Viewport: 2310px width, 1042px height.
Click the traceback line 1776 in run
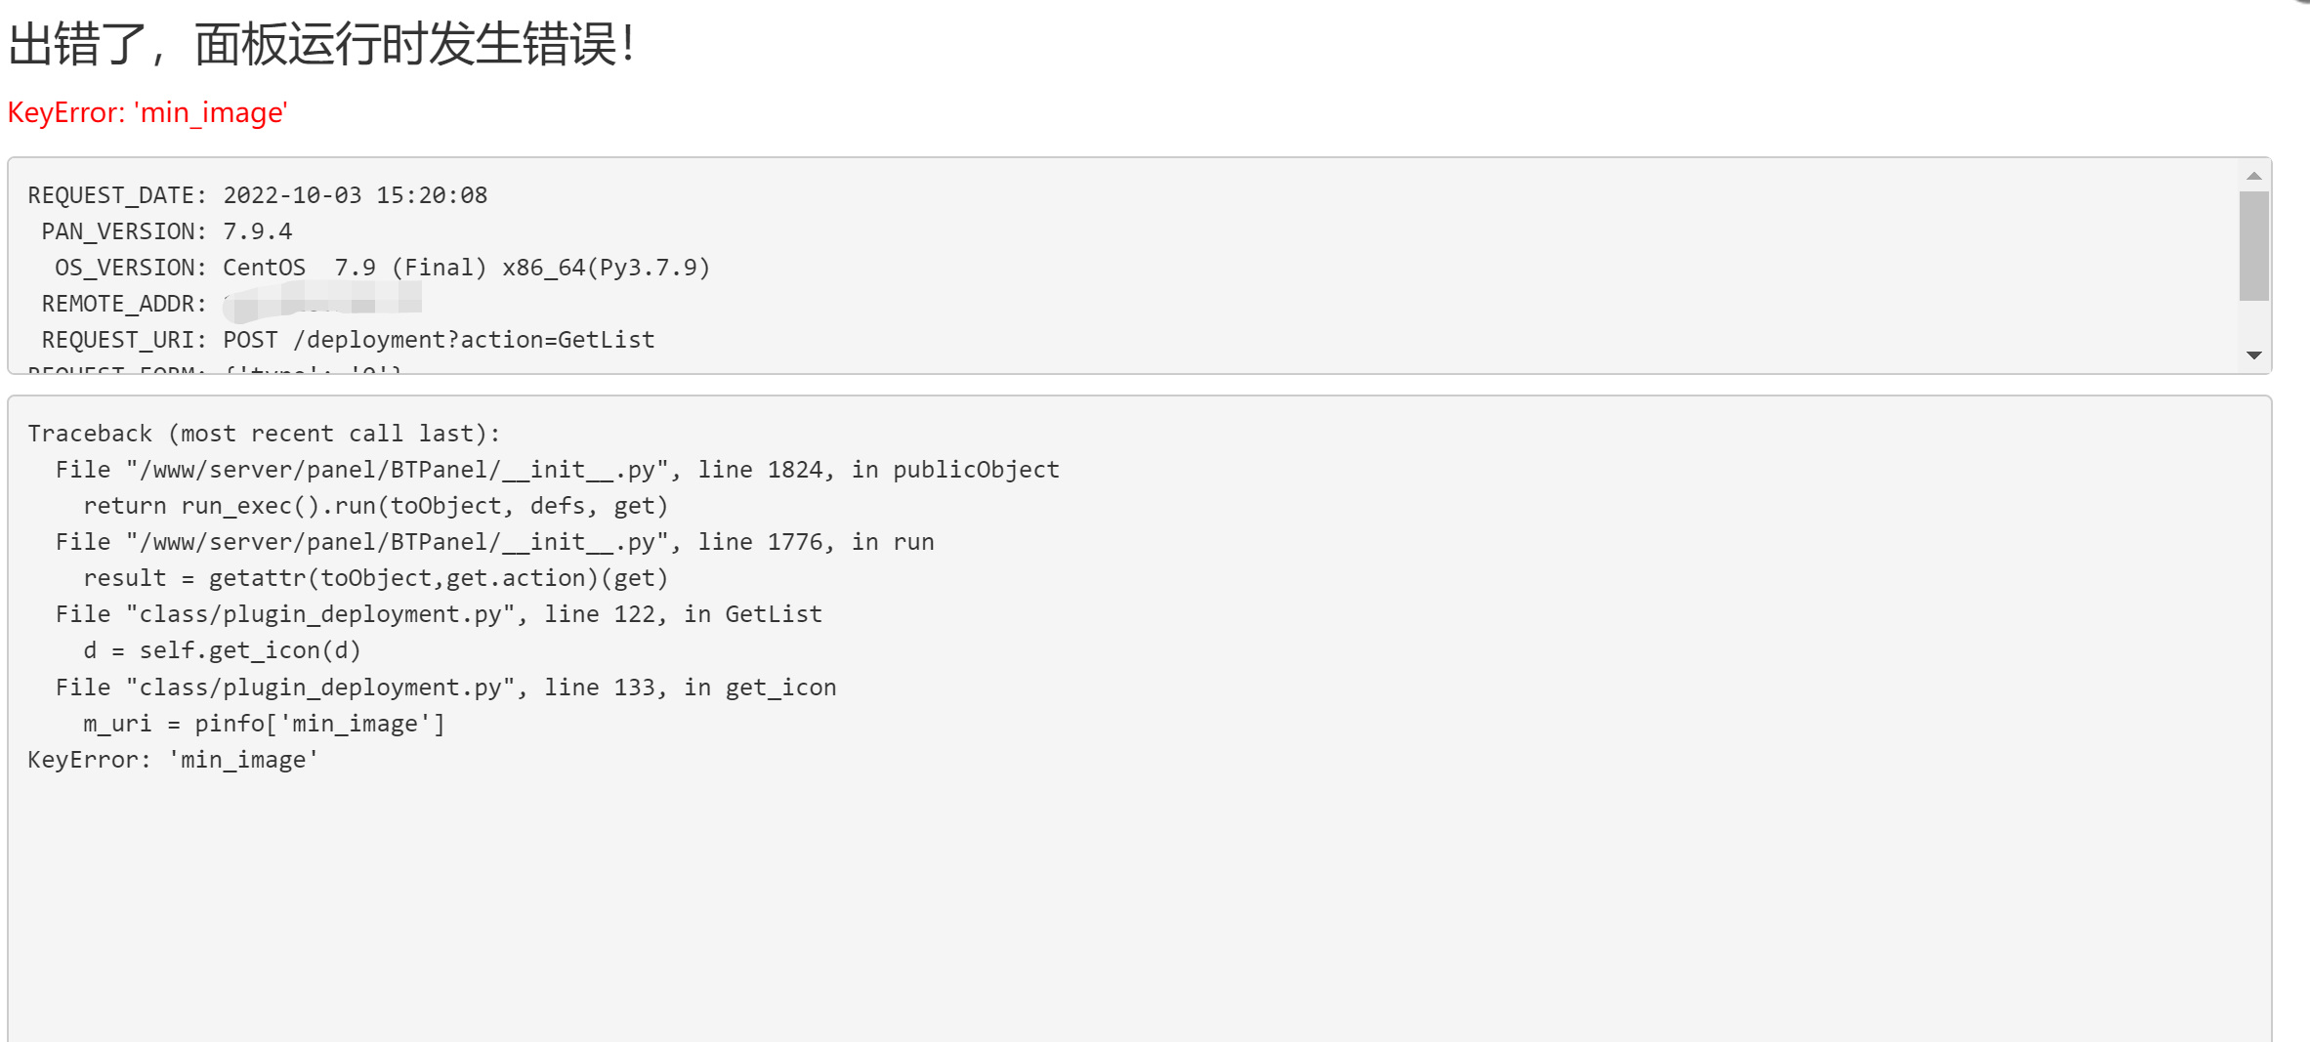[494, 542]
